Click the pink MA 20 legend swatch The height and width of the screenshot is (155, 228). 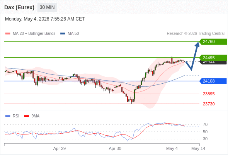pos(8,34)
